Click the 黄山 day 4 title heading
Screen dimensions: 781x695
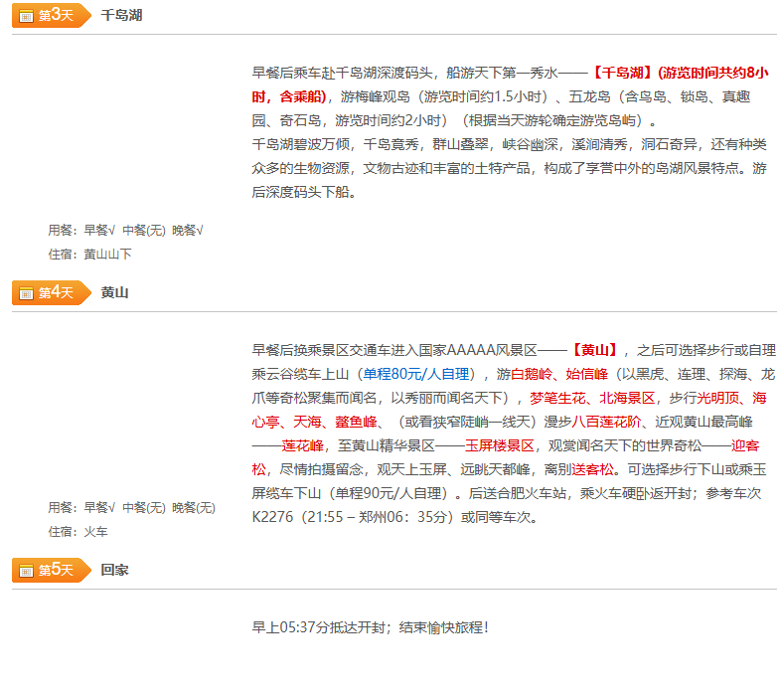coord(114,292)
